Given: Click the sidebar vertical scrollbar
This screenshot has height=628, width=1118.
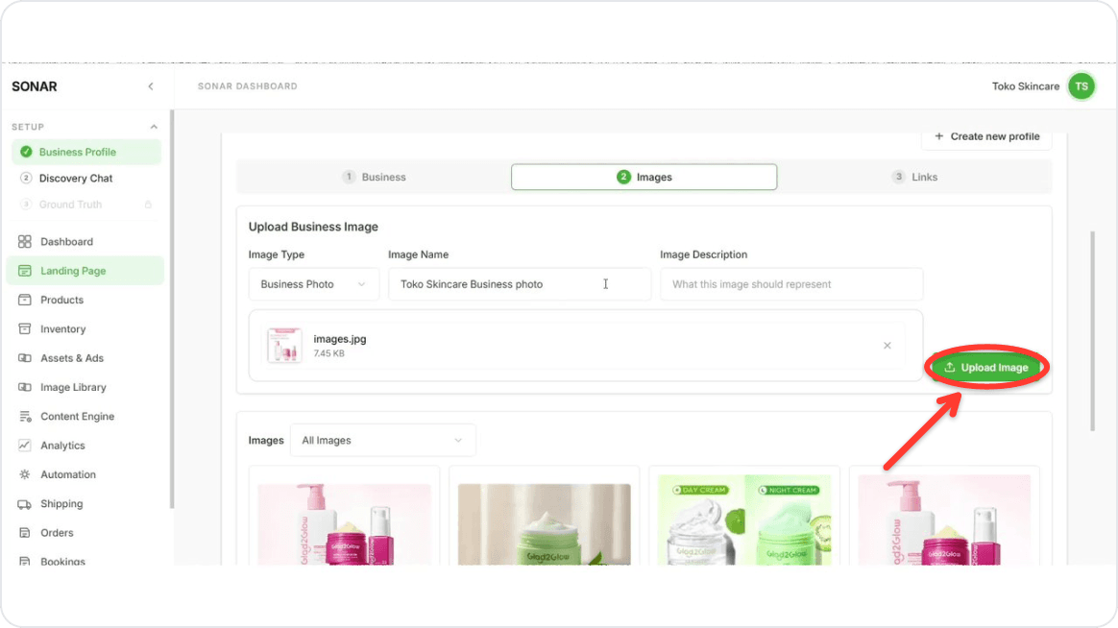Looking at the screenshot, I should 171,310.
